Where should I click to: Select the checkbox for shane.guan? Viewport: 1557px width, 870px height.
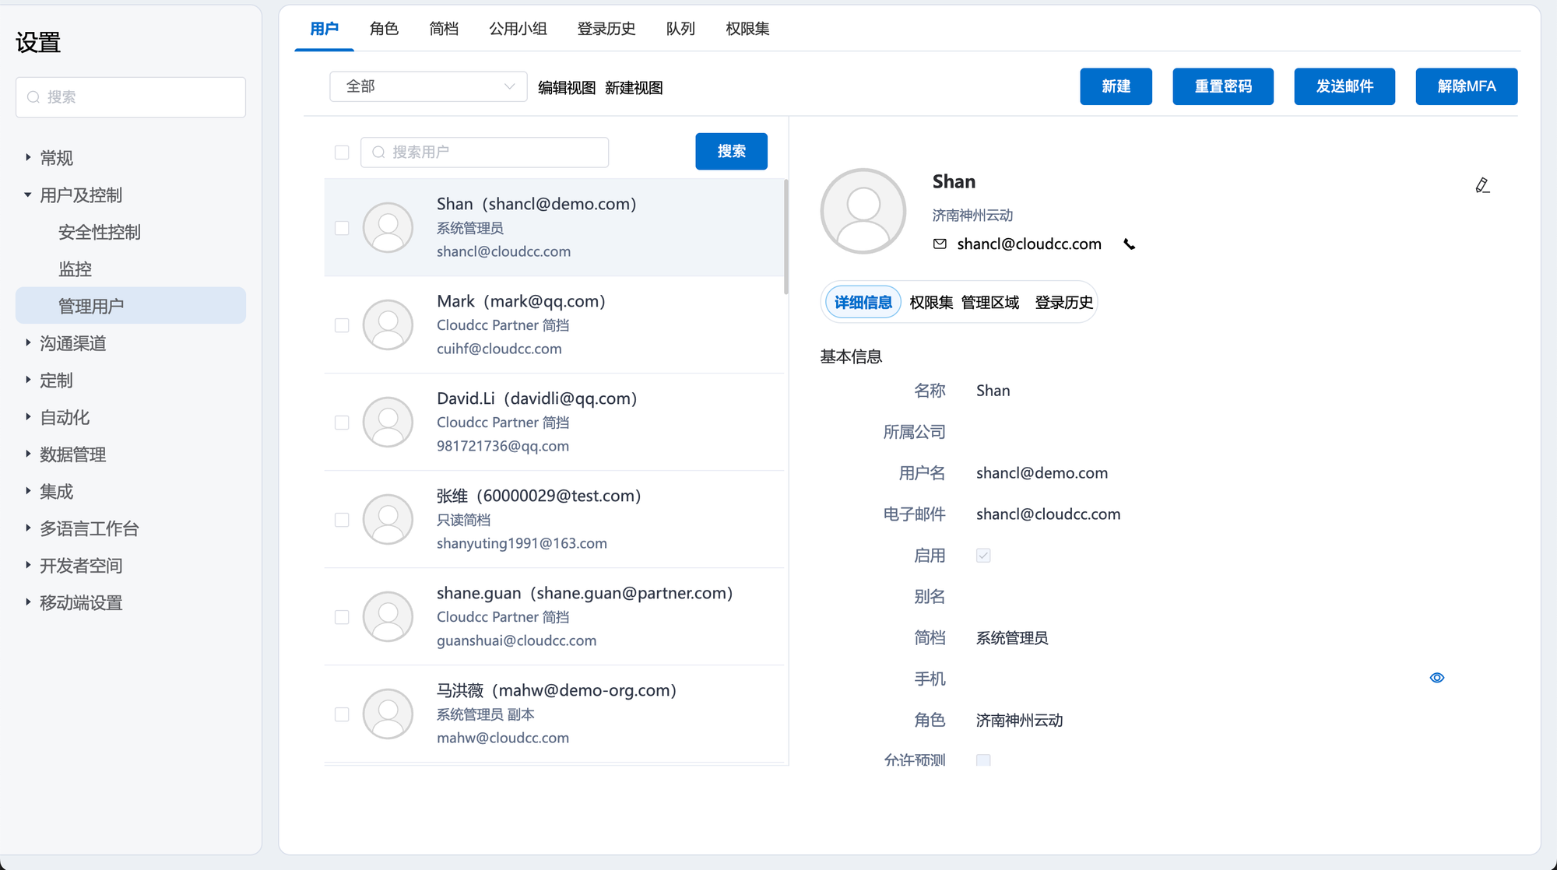(342, 617)
